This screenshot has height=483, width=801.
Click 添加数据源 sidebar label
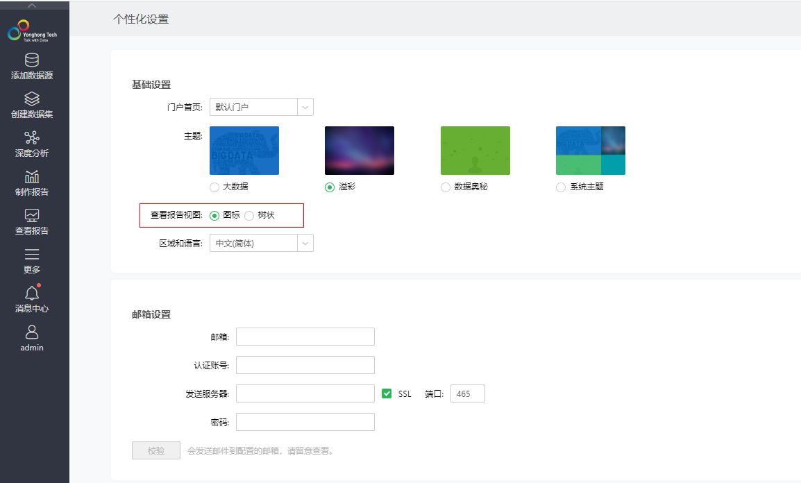point(32,76)
